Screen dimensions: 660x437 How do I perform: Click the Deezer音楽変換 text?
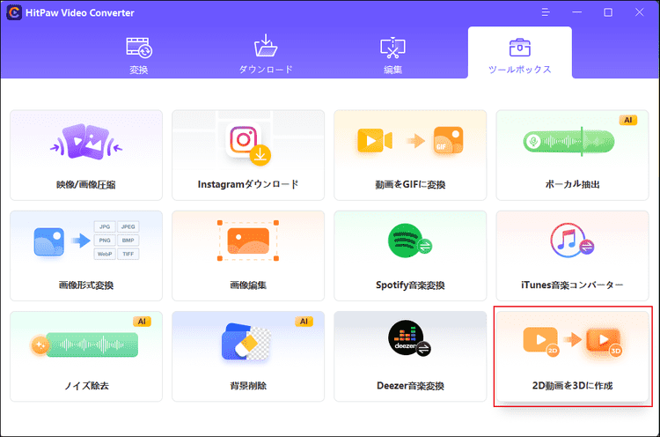coord(410,386)
